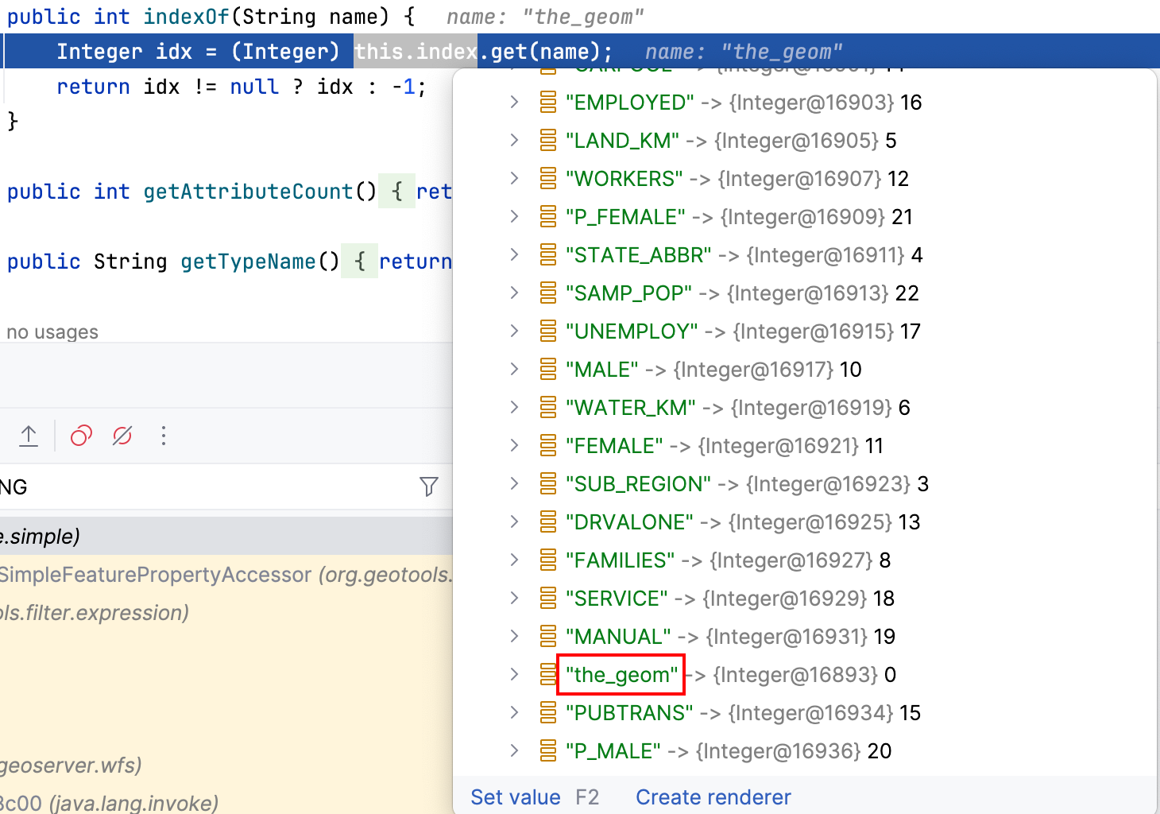Expand the "P_MALE" map entry
Screen dimensions: 1160x814
pyautogui.click(x=514, y=751)
